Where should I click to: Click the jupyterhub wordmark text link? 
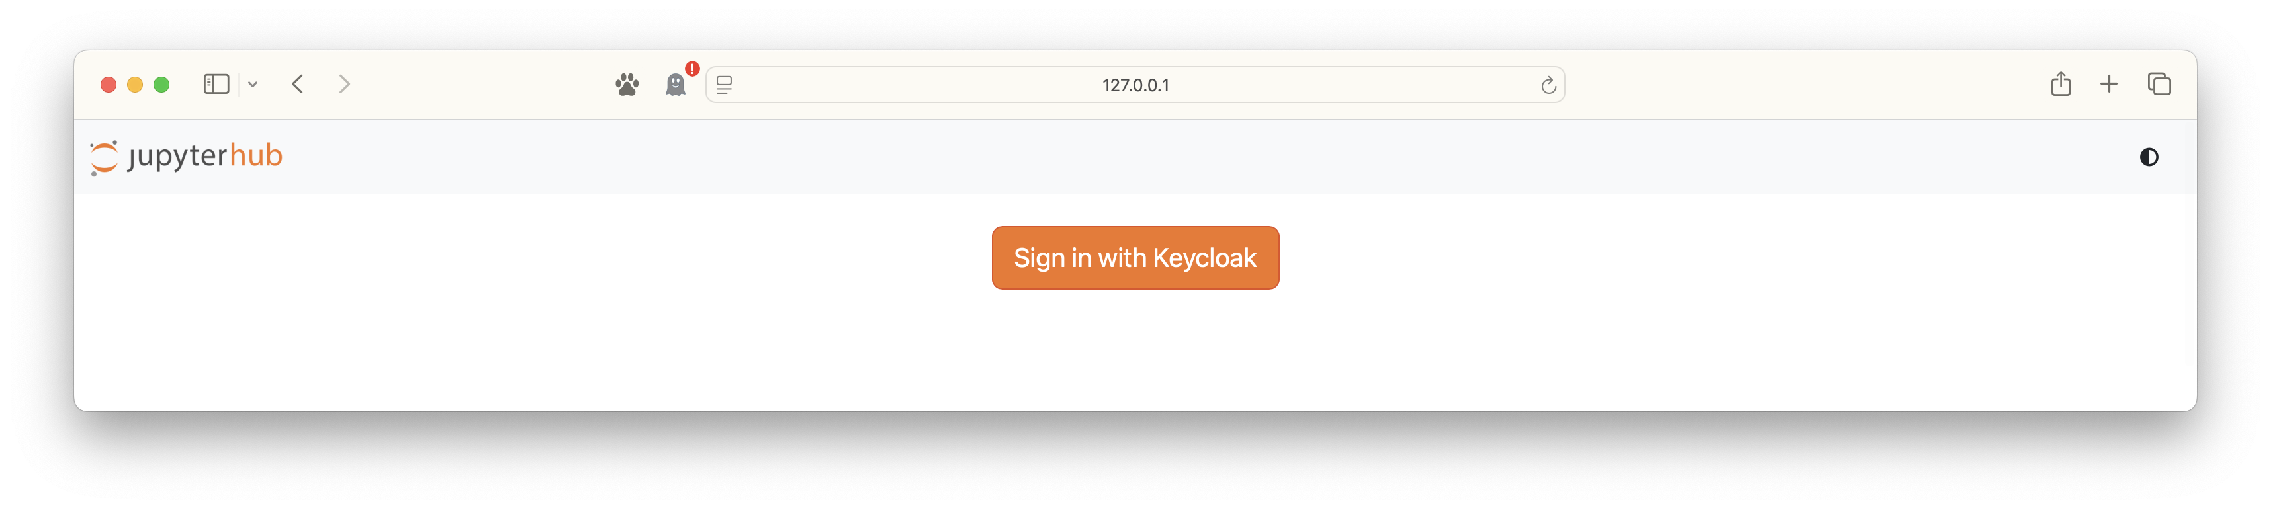coord(205,156)
